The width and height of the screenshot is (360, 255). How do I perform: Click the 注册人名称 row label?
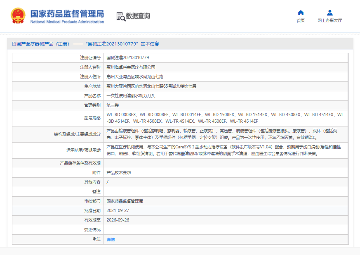[90, 67]
